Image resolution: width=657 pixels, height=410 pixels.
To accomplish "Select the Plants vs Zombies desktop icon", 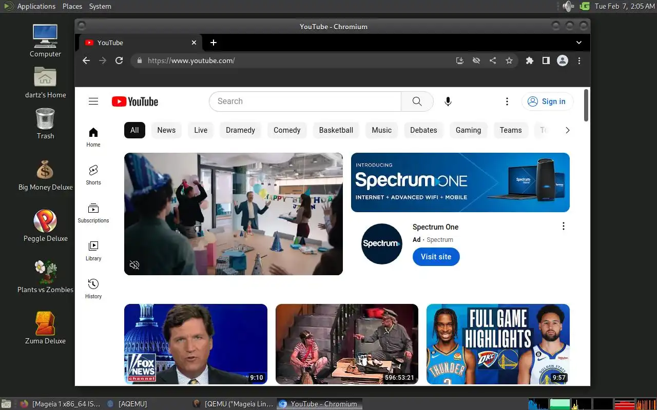I will coord(45,277).
